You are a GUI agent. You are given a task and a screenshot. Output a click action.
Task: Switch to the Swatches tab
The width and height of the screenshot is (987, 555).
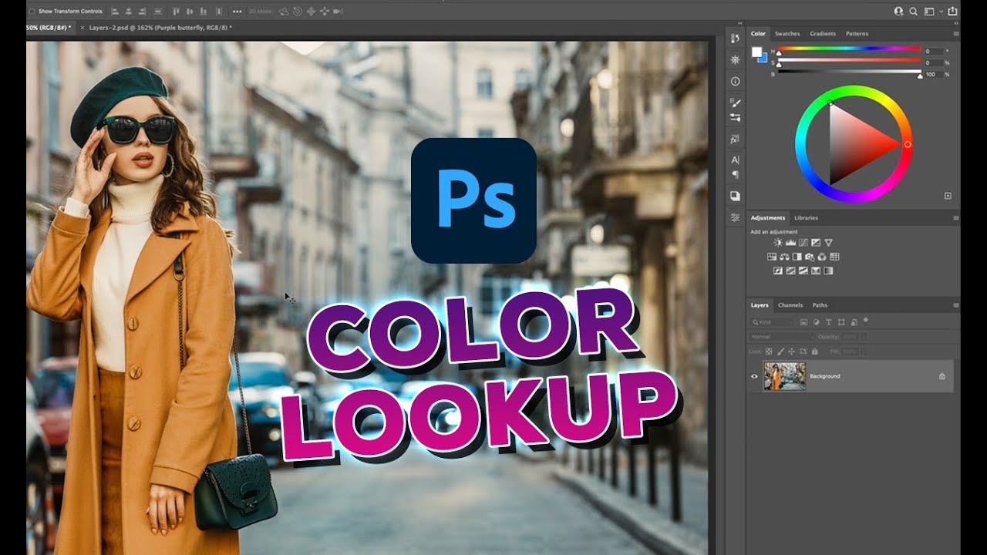pyautogui.click(x=787, y=34)
